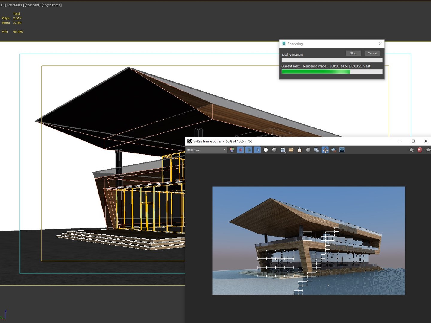Click the V-Ray logo in frame buffer title

(189, 141)
